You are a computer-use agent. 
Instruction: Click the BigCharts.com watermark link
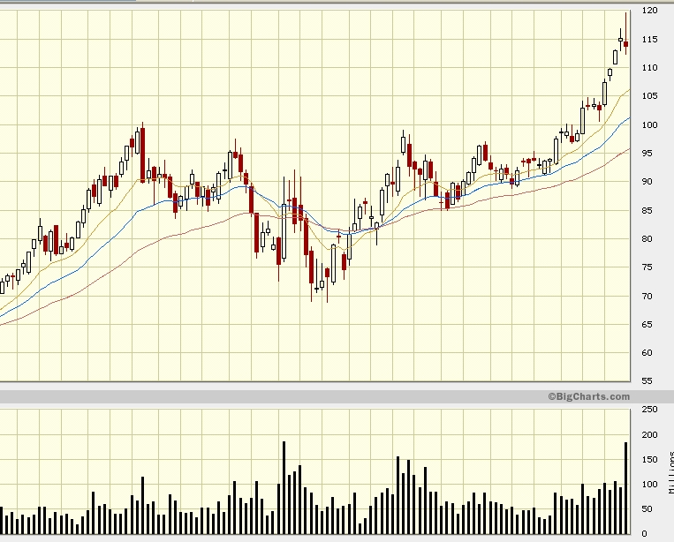588,397
